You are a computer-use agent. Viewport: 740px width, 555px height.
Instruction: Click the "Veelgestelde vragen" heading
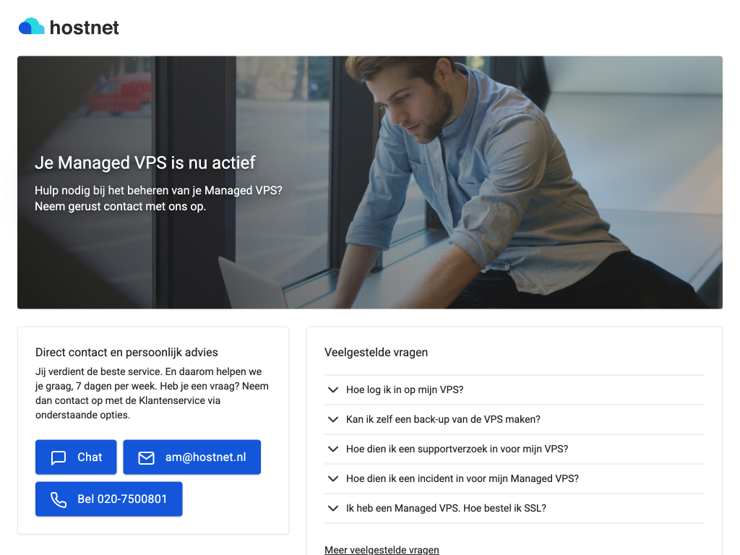pyautogui.click(x=376, y=353)
